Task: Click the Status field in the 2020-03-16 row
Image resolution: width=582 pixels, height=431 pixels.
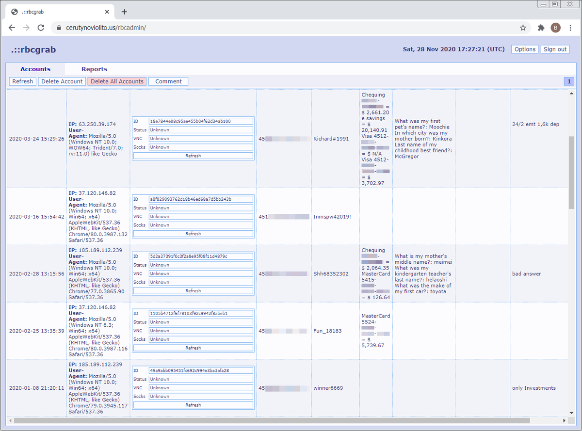Action: tap(201, 208)
